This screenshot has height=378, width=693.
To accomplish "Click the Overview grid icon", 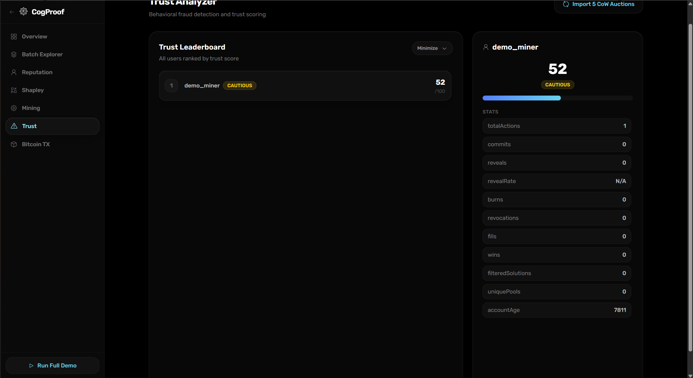I will click(14, 37).
